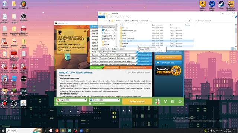
Task: Open game folder icon in TLauncher
Action: pos(173,102)
